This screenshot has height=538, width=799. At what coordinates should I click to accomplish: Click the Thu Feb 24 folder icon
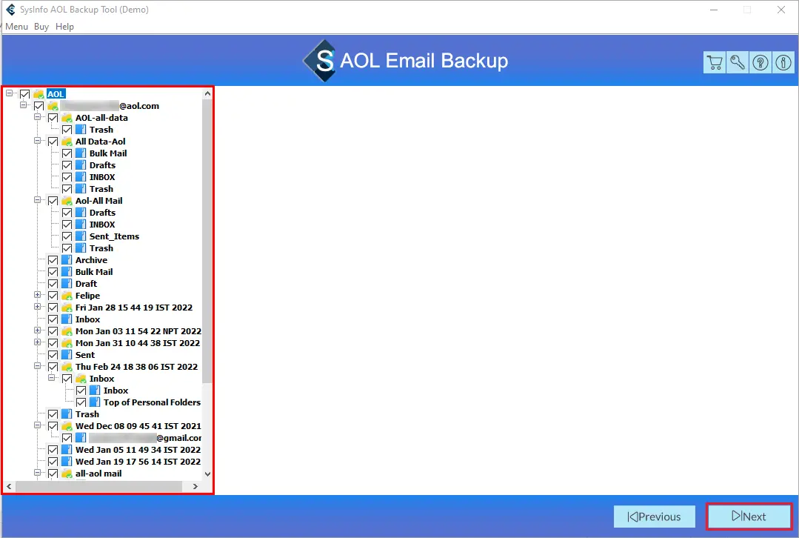[x=67, y=367]
